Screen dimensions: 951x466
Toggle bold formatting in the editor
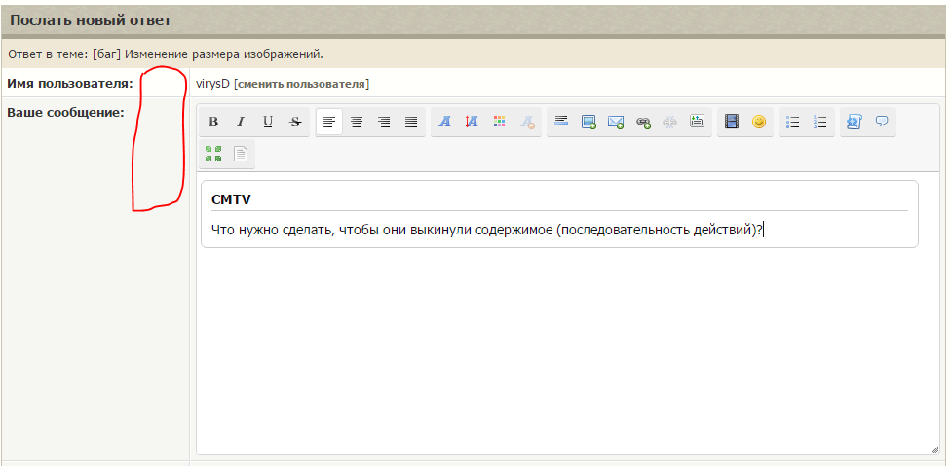pyautogui.click(x=213, y=123)
